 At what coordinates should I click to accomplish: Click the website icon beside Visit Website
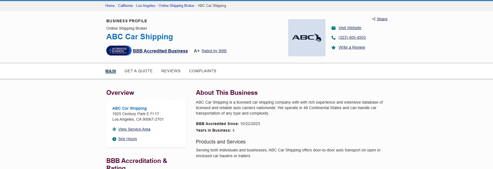pyautogui.click(x=333, y=28)
